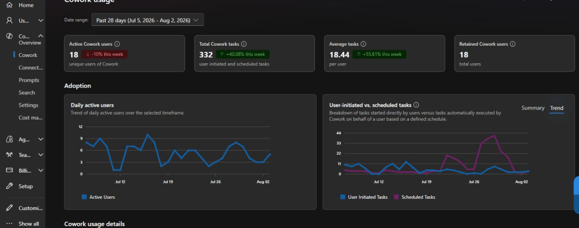Click the +40.08% this week badge
The width and height of the screenshot is (579, 228).
[x=243, y=55]
